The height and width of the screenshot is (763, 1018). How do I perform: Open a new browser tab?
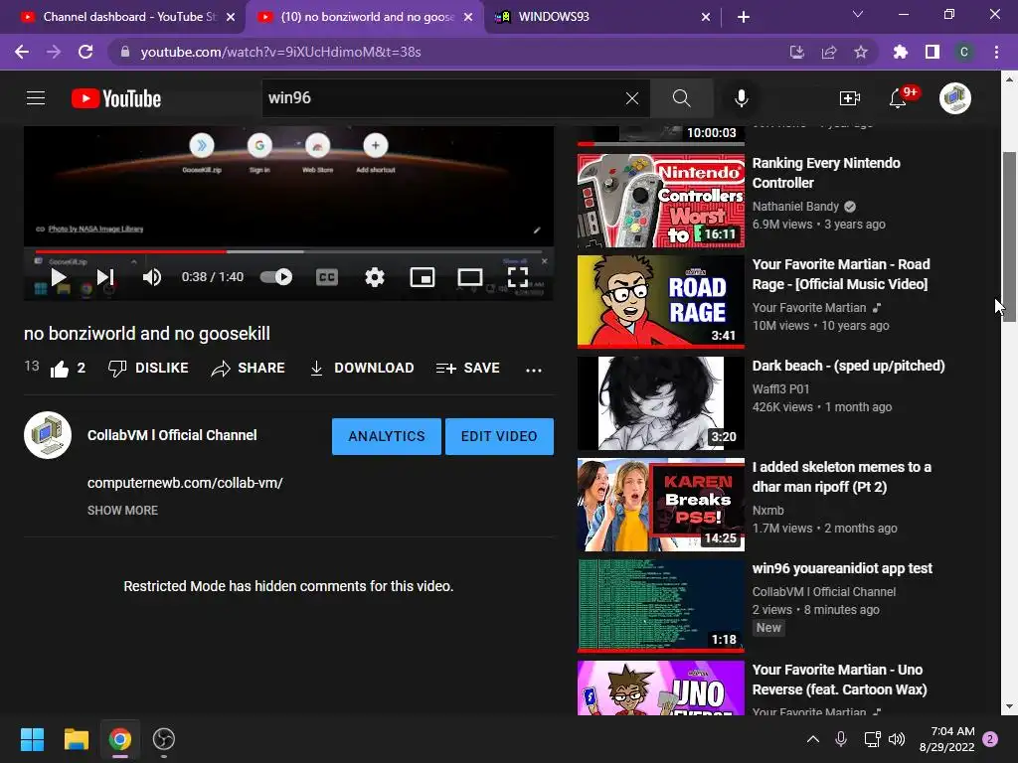point(744,17)
